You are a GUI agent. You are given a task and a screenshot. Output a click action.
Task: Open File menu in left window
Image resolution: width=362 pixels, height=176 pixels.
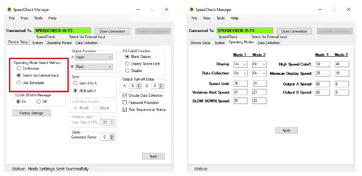pos(12,18)
